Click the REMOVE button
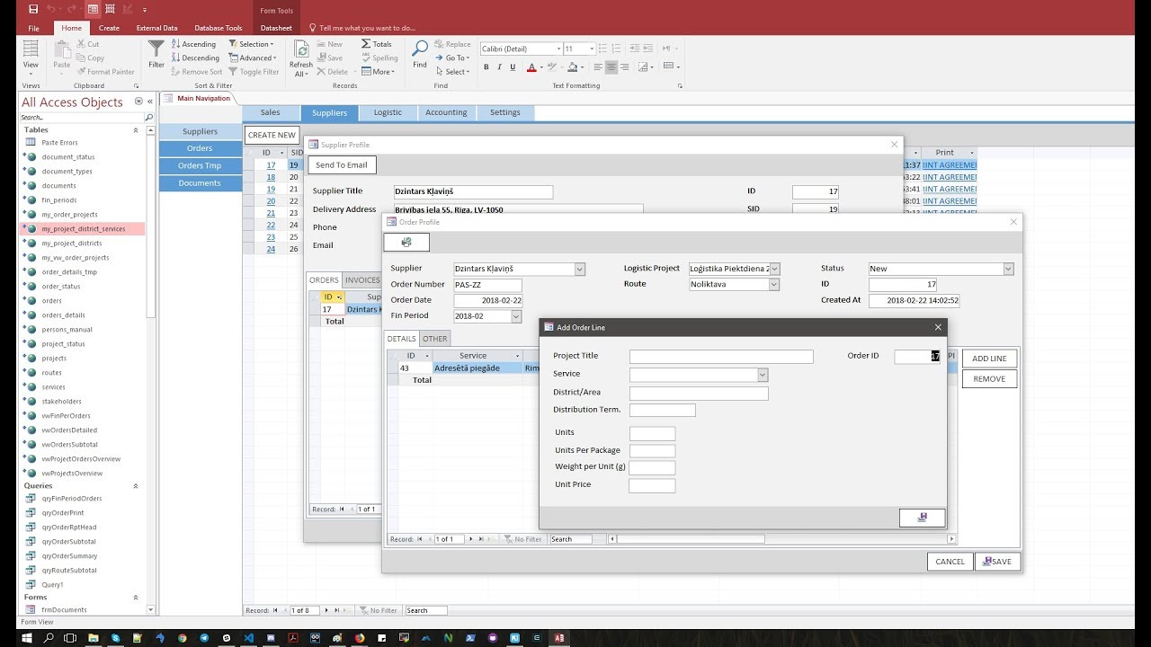 (989, 379)
